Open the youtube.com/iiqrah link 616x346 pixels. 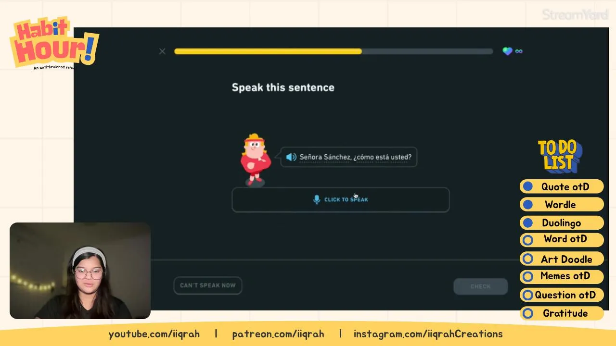click(154, 334)
